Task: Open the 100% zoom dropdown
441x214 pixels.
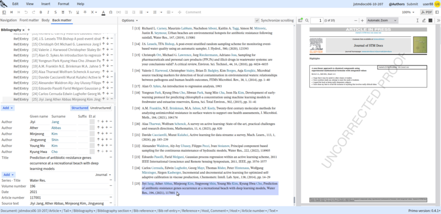Action: pos(408,12)
